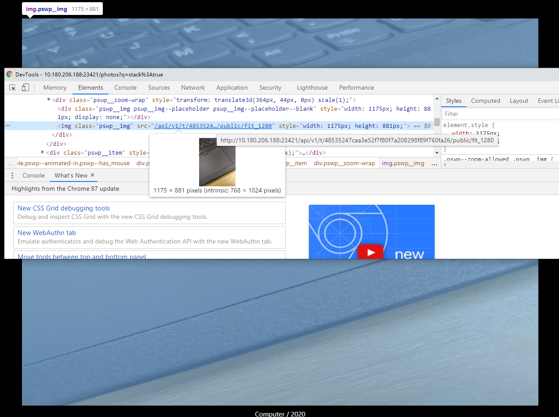Collapse the div.pswp__zoom-wrap element
Screen dimensions: 559x417
(x=48, y=99)
